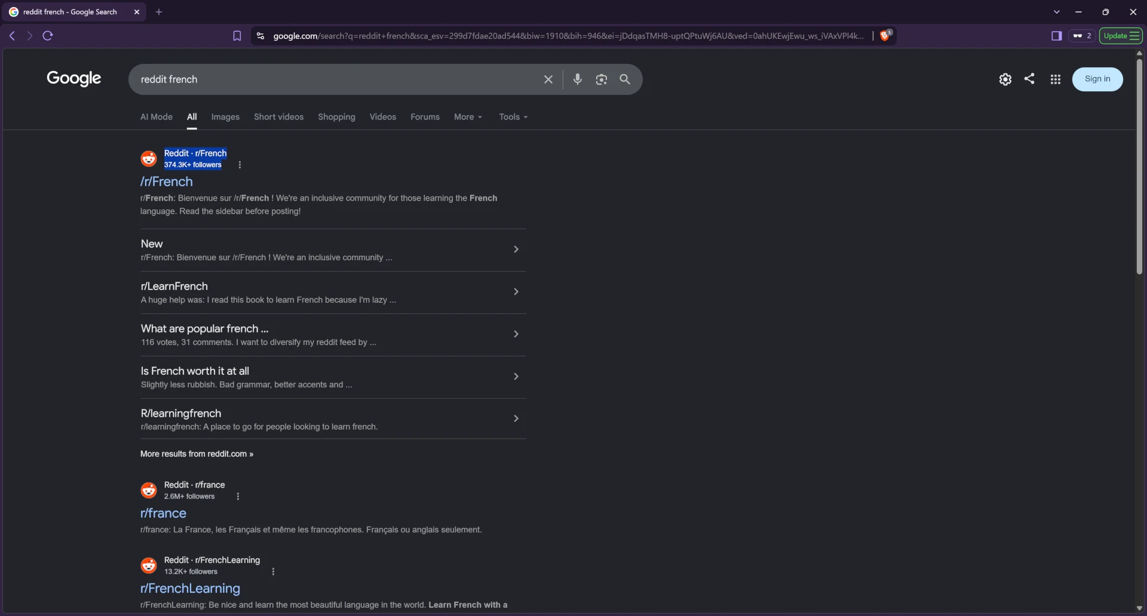1147x616 pixels.
Task: Open site information icon in address bar
Action: (x=260, y=36)
